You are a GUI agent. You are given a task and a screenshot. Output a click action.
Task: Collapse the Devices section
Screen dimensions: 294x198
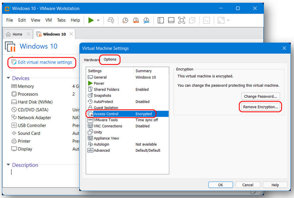8,78
